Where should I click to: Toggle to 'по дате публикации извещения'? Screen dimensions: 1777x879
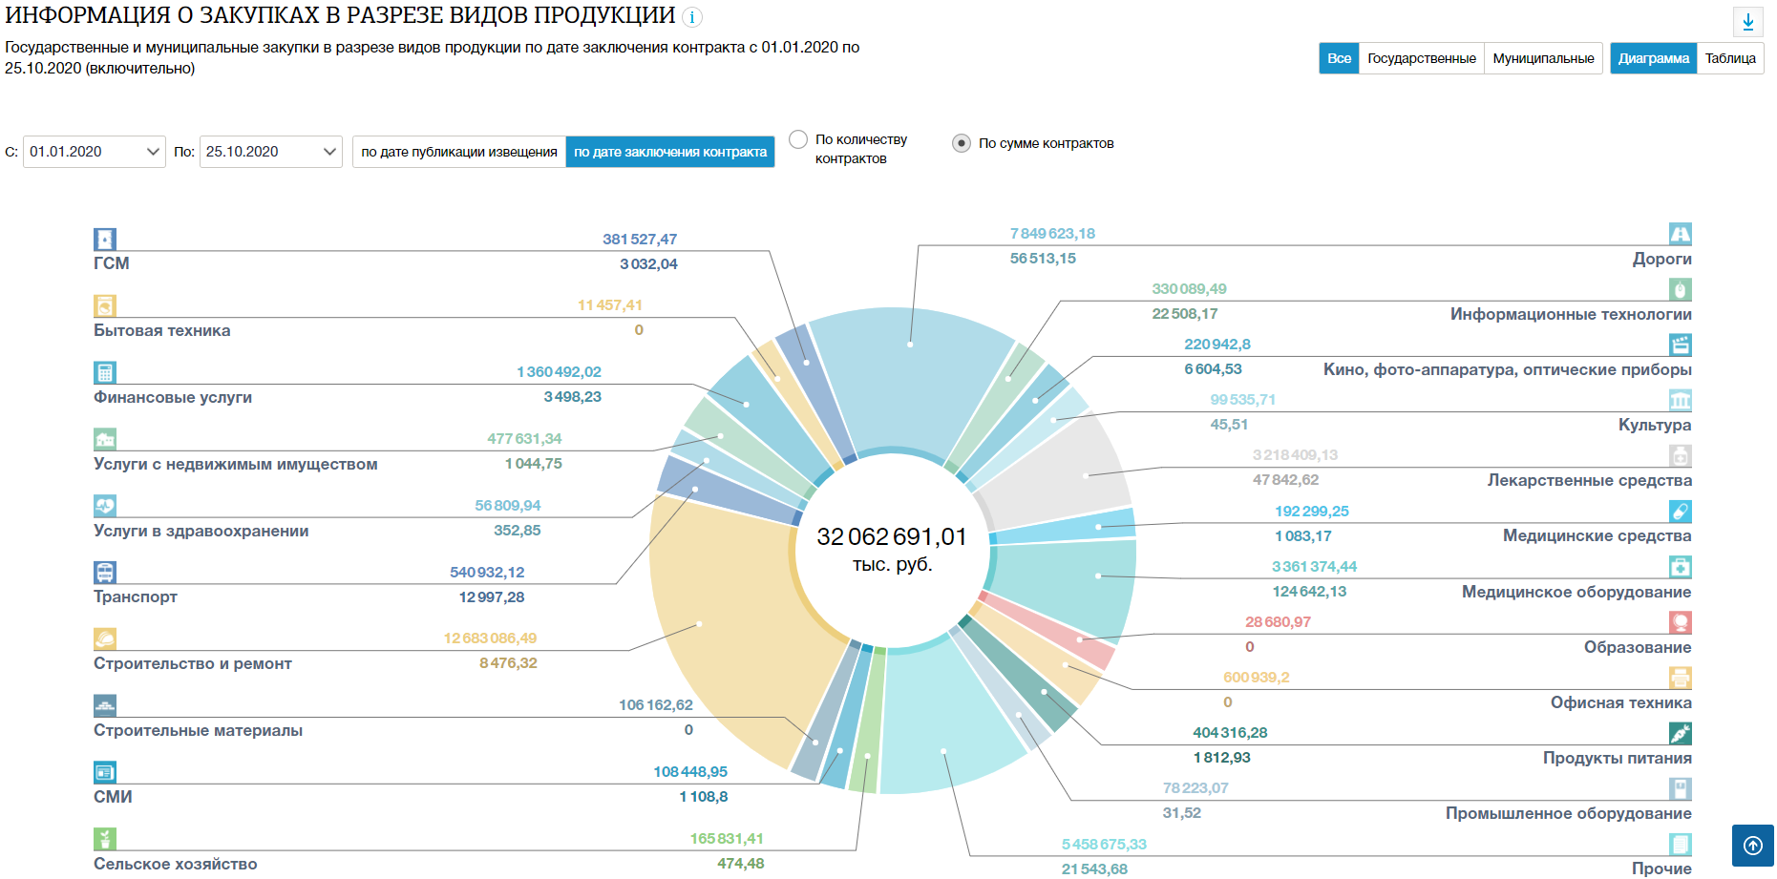coord(459,152)
